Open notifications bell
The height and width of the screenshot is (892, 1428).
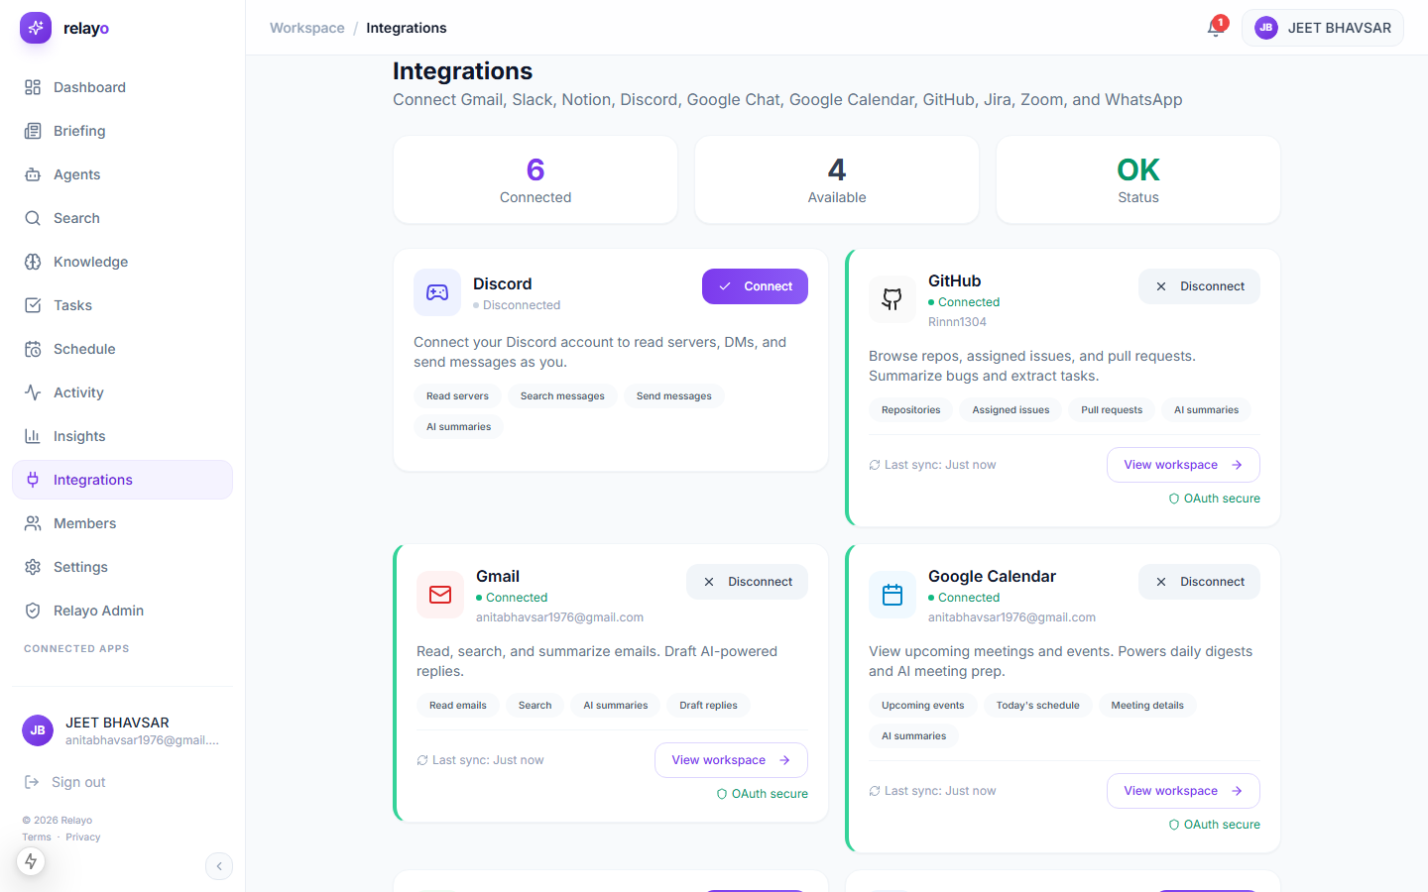1215,28
